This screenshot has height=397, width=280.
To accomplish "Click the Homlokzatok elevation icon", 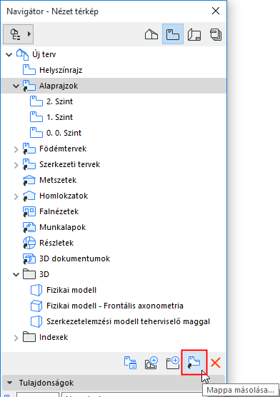I will coord(29,196).
